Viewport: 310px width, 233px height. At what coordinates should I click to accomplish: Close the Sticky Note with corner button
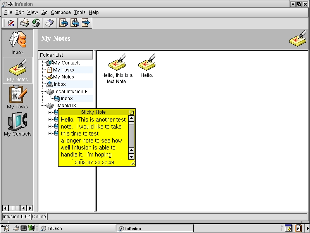(x=131, y=112)
